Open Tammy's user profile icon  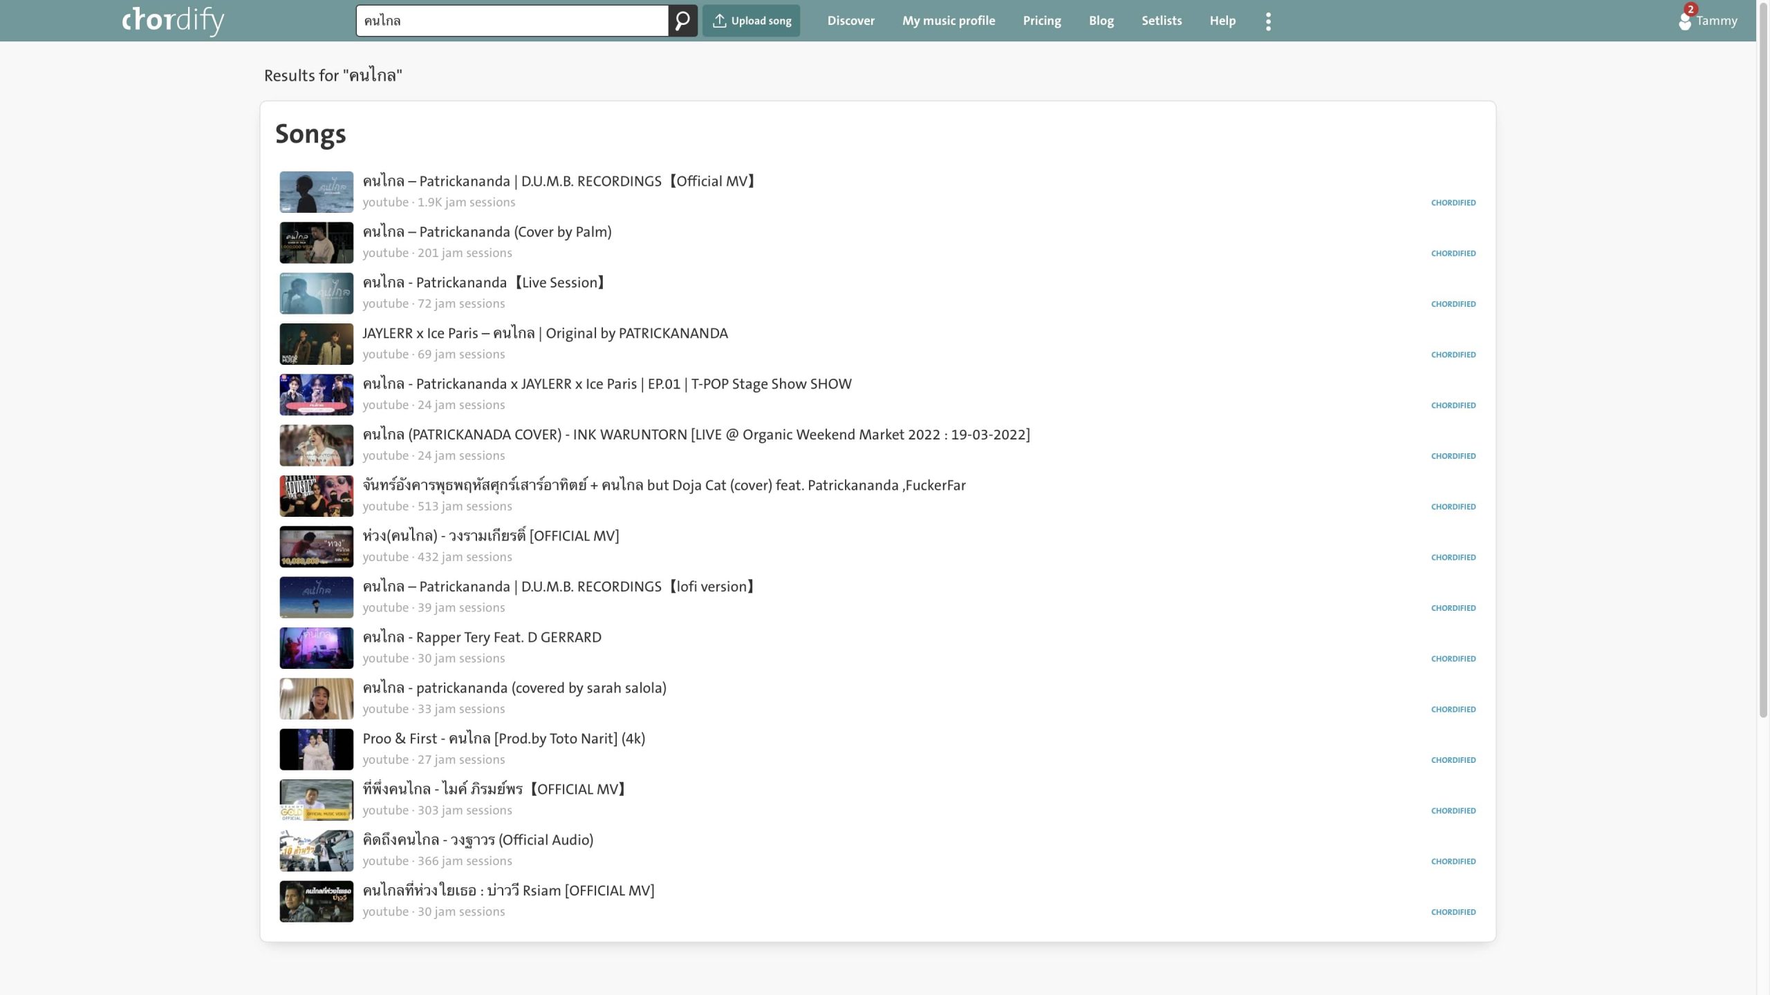pos(1684,21)
